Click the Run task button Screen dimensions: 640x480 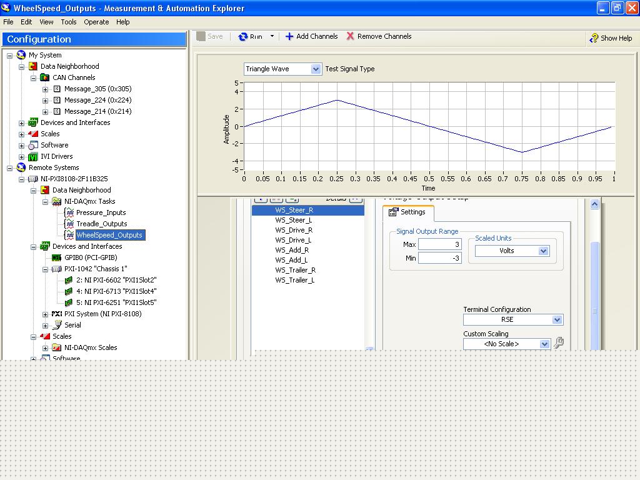pyautogui.click(x=250, y=37)
